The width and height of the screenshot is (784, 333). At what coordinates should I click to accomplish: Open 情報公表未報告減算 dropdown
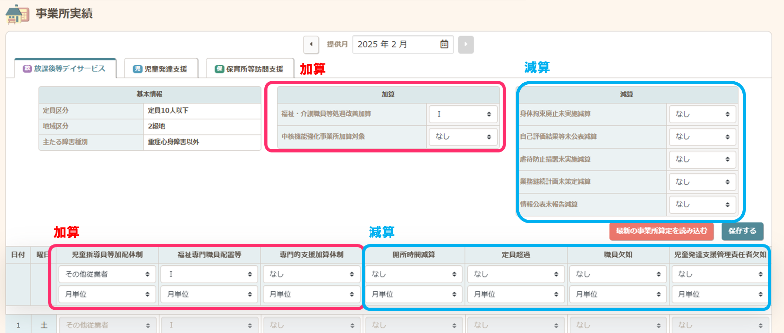click(x=702, y=205)
